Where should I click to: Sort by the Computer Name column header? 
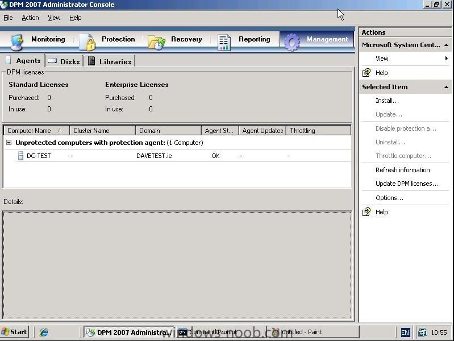pyautogui.click(x=36, y=130)
